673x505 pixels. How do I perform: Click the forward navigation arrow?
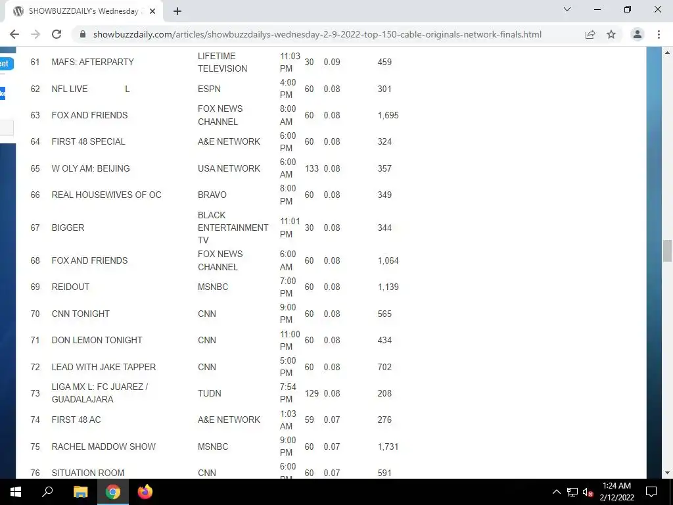tap(35, 34)
